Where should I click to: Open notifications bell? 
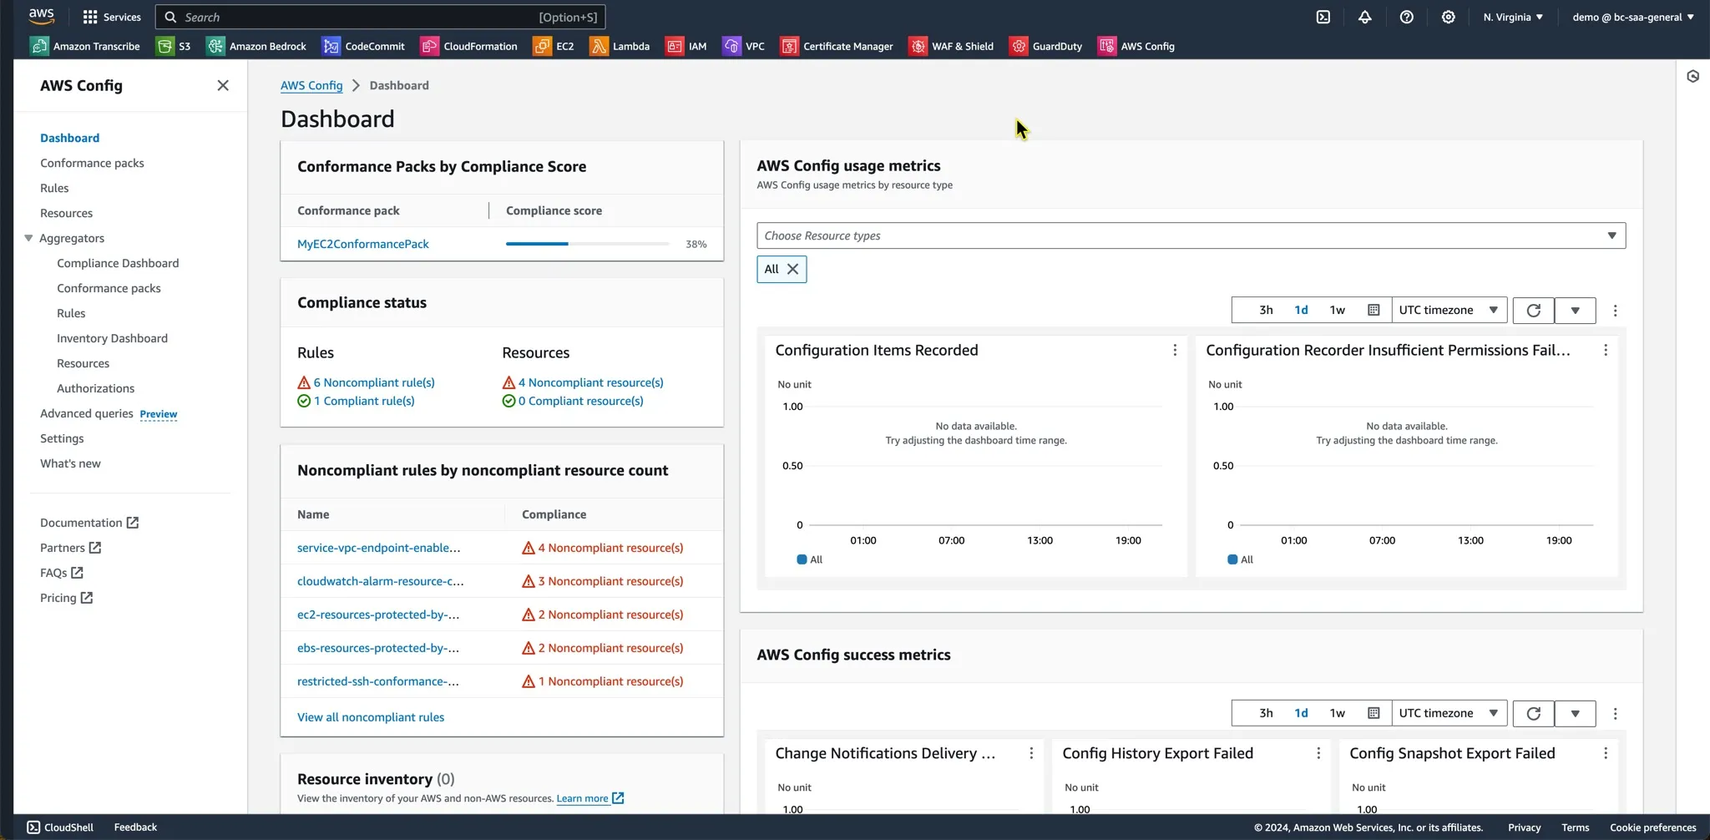point(1365,17)
